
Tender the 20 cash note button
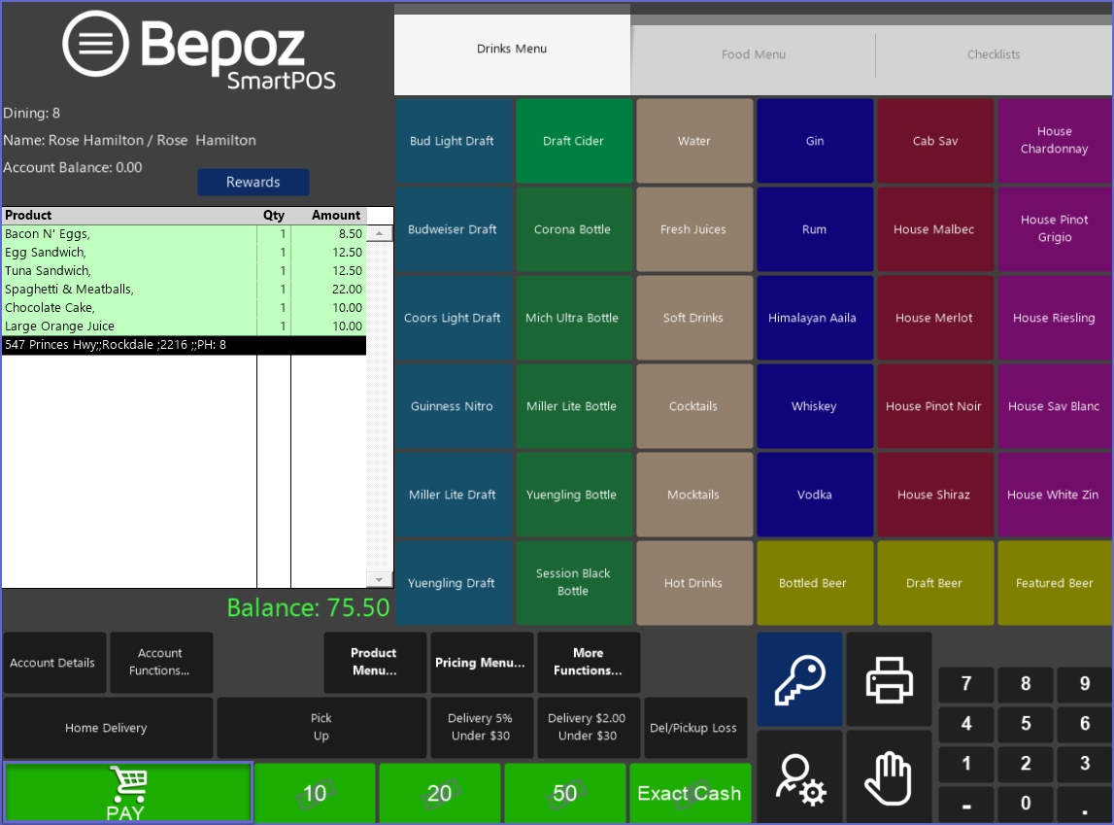pyautogui.click(x=440, y=793)
